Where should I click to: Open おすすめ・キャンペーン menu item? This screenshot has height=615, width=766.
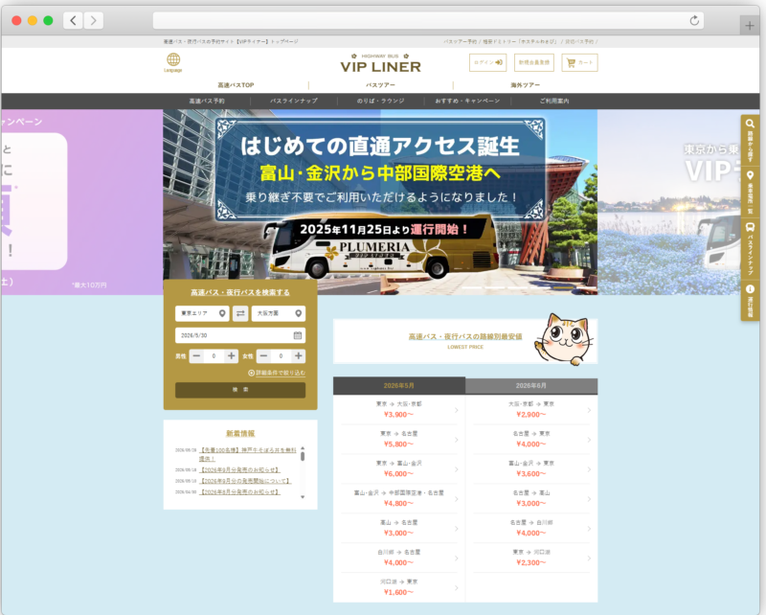(467, 101)
